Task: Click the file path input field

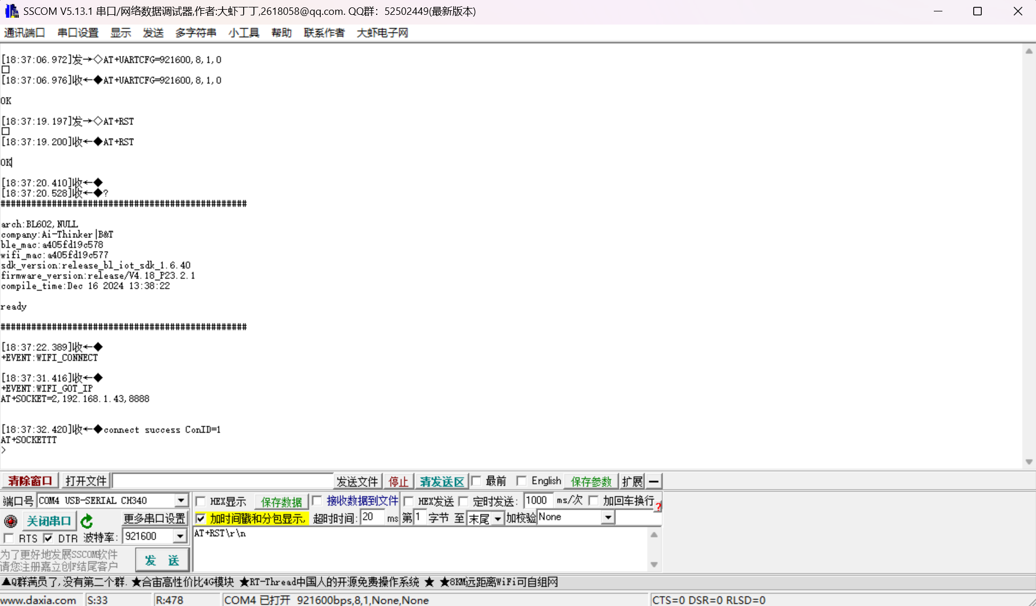Action: click(223, 481)
